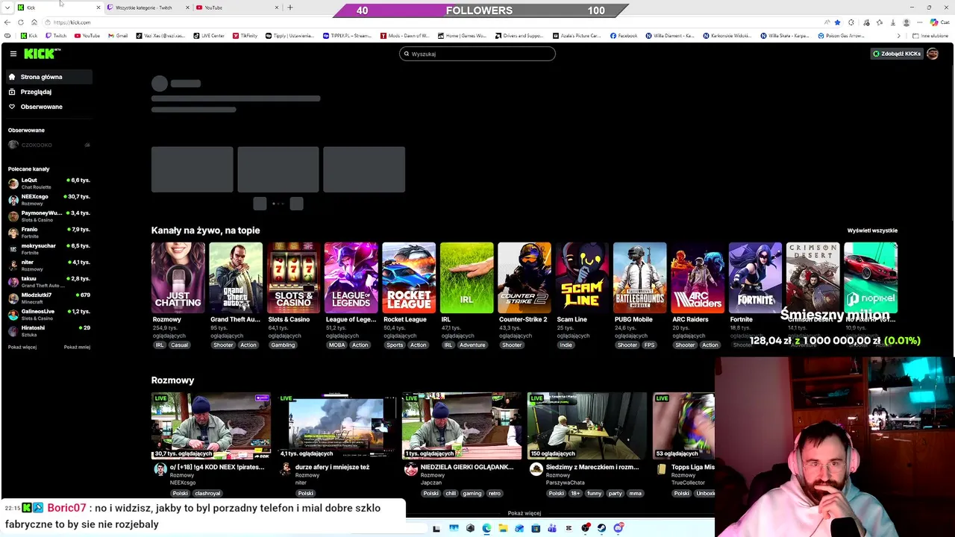Open the Facebook bookmark

coord(624,36)
